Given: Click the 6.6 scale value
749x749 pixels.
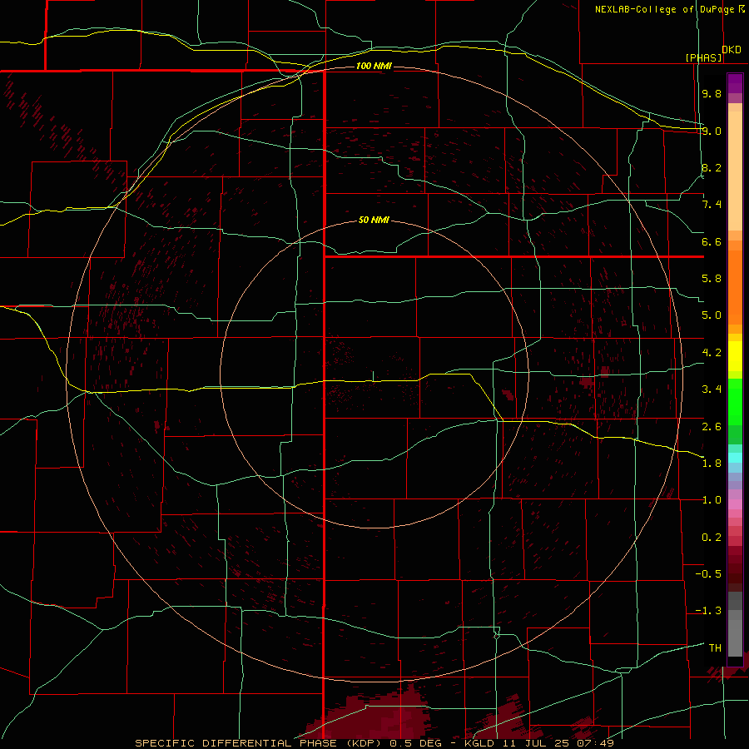Looking at the screenshot, I should (x=712, y=241).
